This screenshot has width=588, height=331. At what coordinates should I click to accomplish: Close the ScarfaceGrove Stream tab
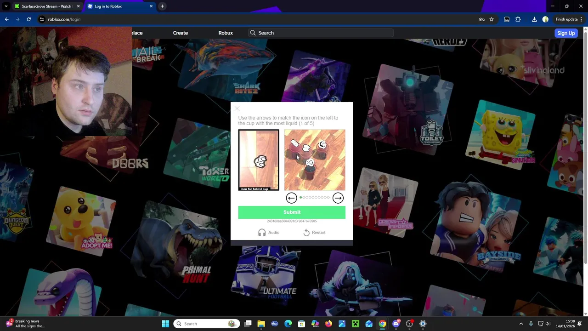[78, 6]
